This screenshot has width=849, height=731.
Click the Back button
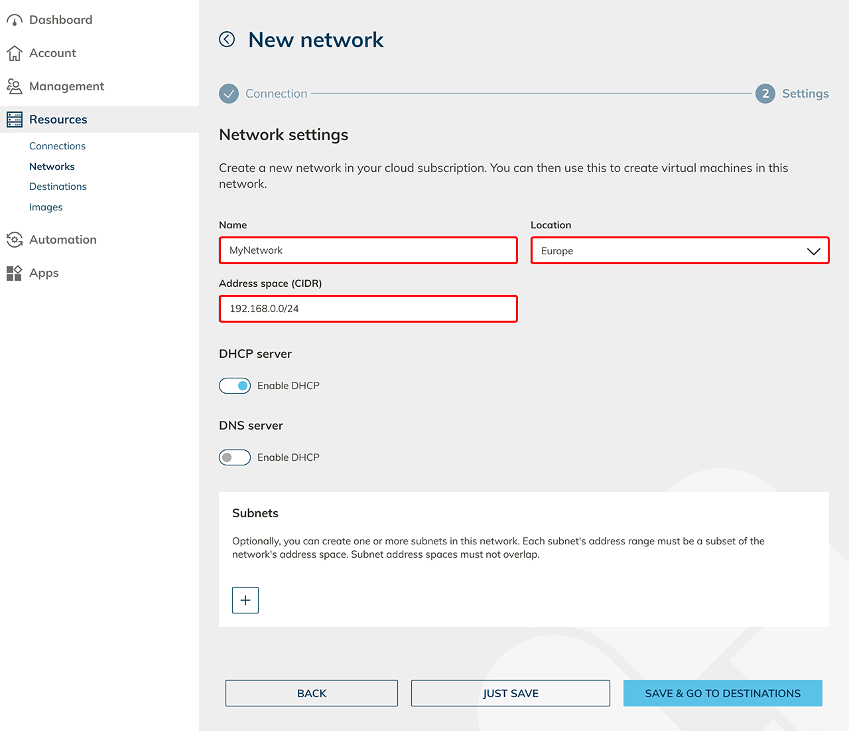click(x=311, y=693)
